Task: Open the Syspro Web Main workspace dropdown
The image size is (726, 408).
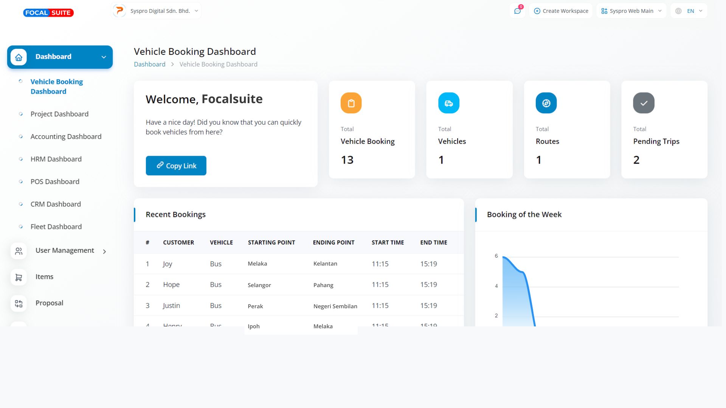Action: [631, 11]
